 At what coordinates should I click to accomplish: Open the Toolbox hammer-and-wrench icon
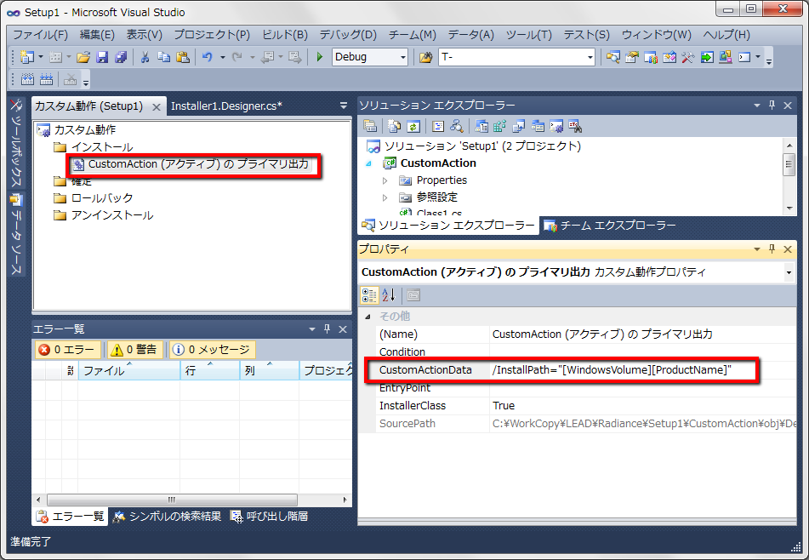687,57
